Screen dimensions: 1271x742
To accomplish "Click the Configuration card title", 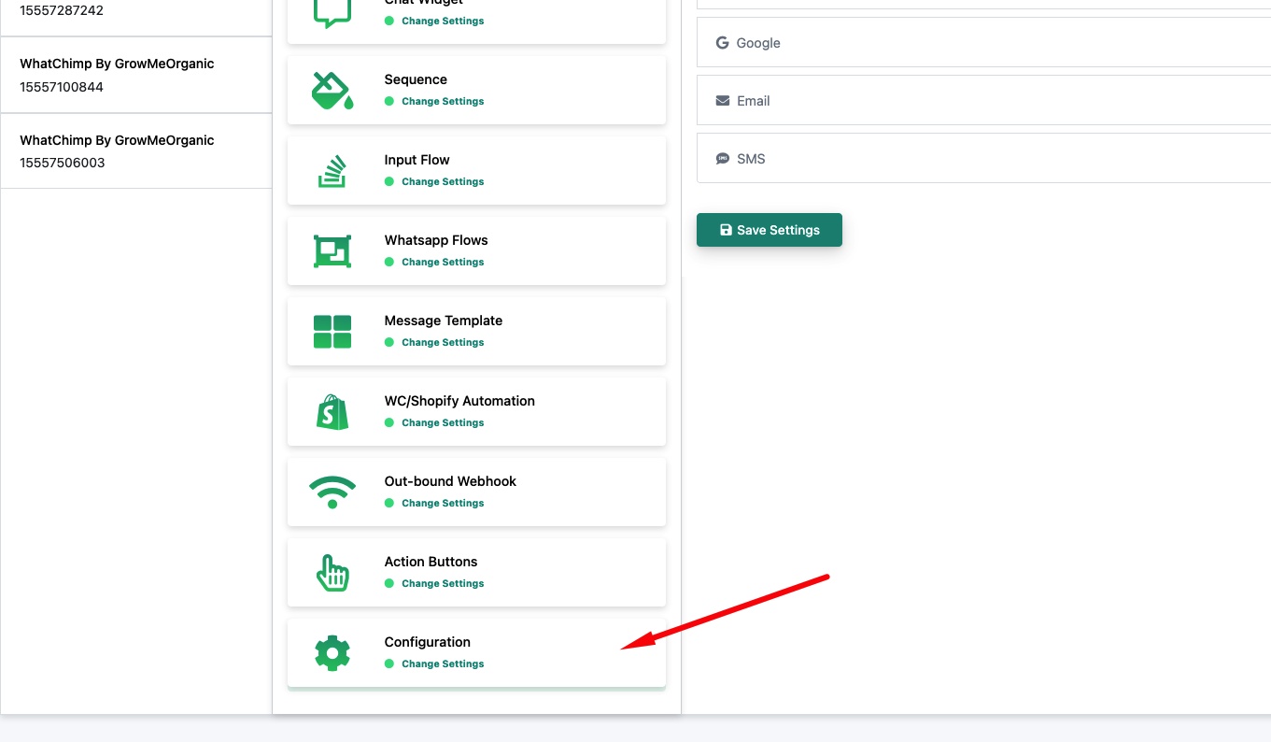I will coord(428,642).
